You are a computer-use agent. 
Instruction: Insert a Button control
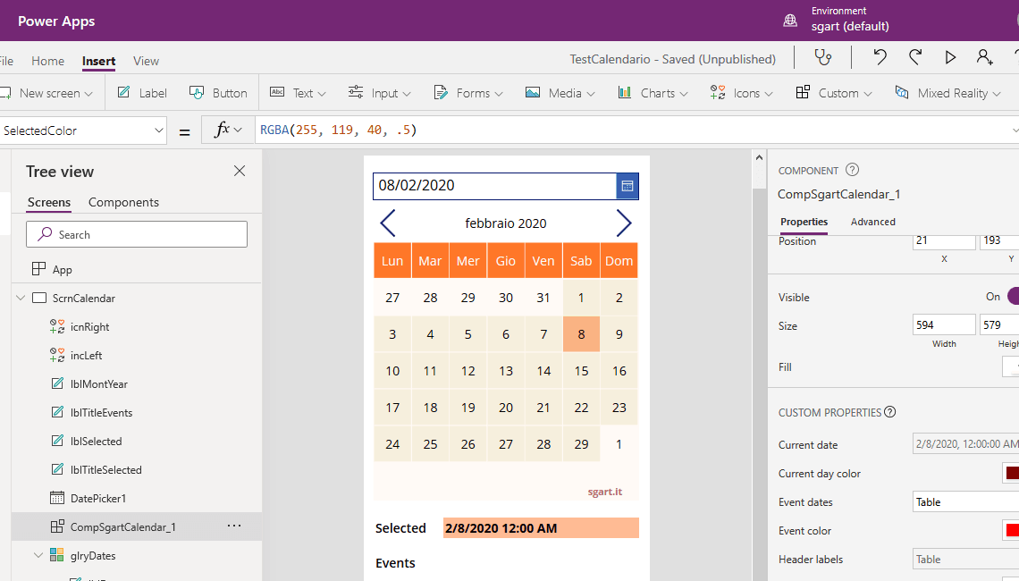(219, 93)
